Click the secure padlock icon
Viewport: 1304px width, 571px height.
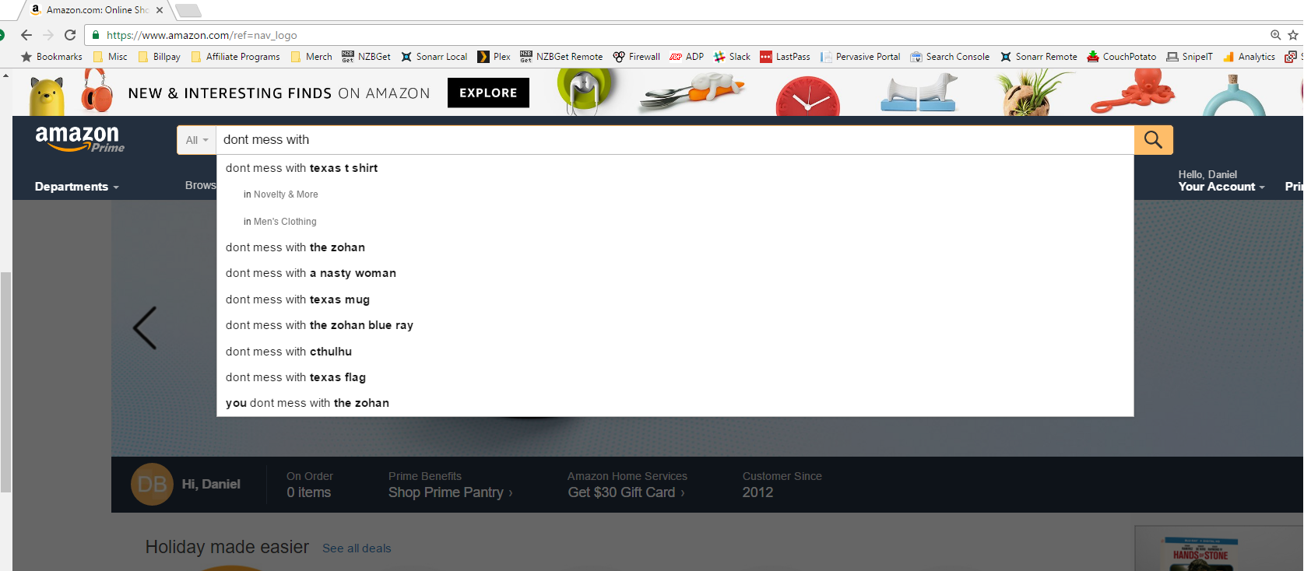(x=96, y=35)
